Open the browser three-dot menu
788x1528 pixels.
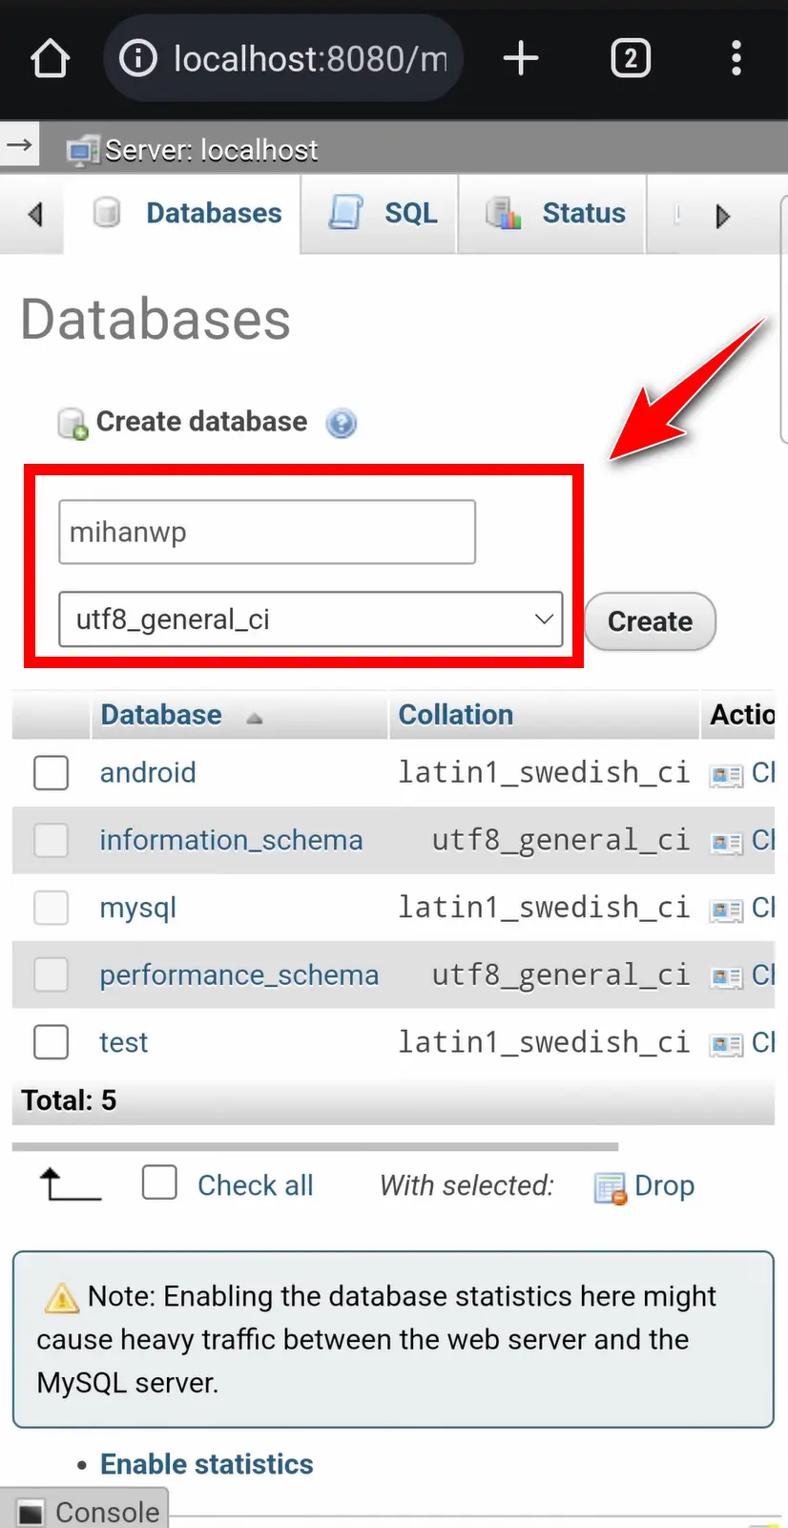[736, 58]
